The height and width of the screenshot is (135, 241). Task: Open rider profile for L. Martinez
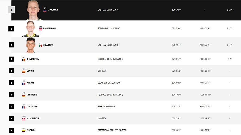coord(32,107)
